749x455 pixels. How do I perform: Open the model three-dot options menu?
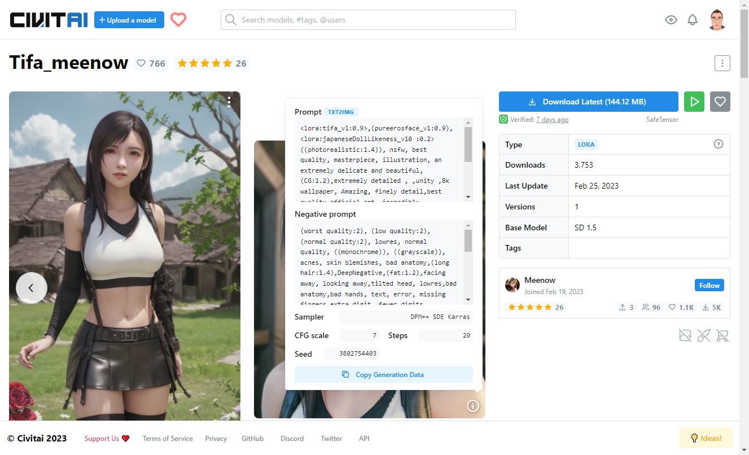tap(722, 63)
